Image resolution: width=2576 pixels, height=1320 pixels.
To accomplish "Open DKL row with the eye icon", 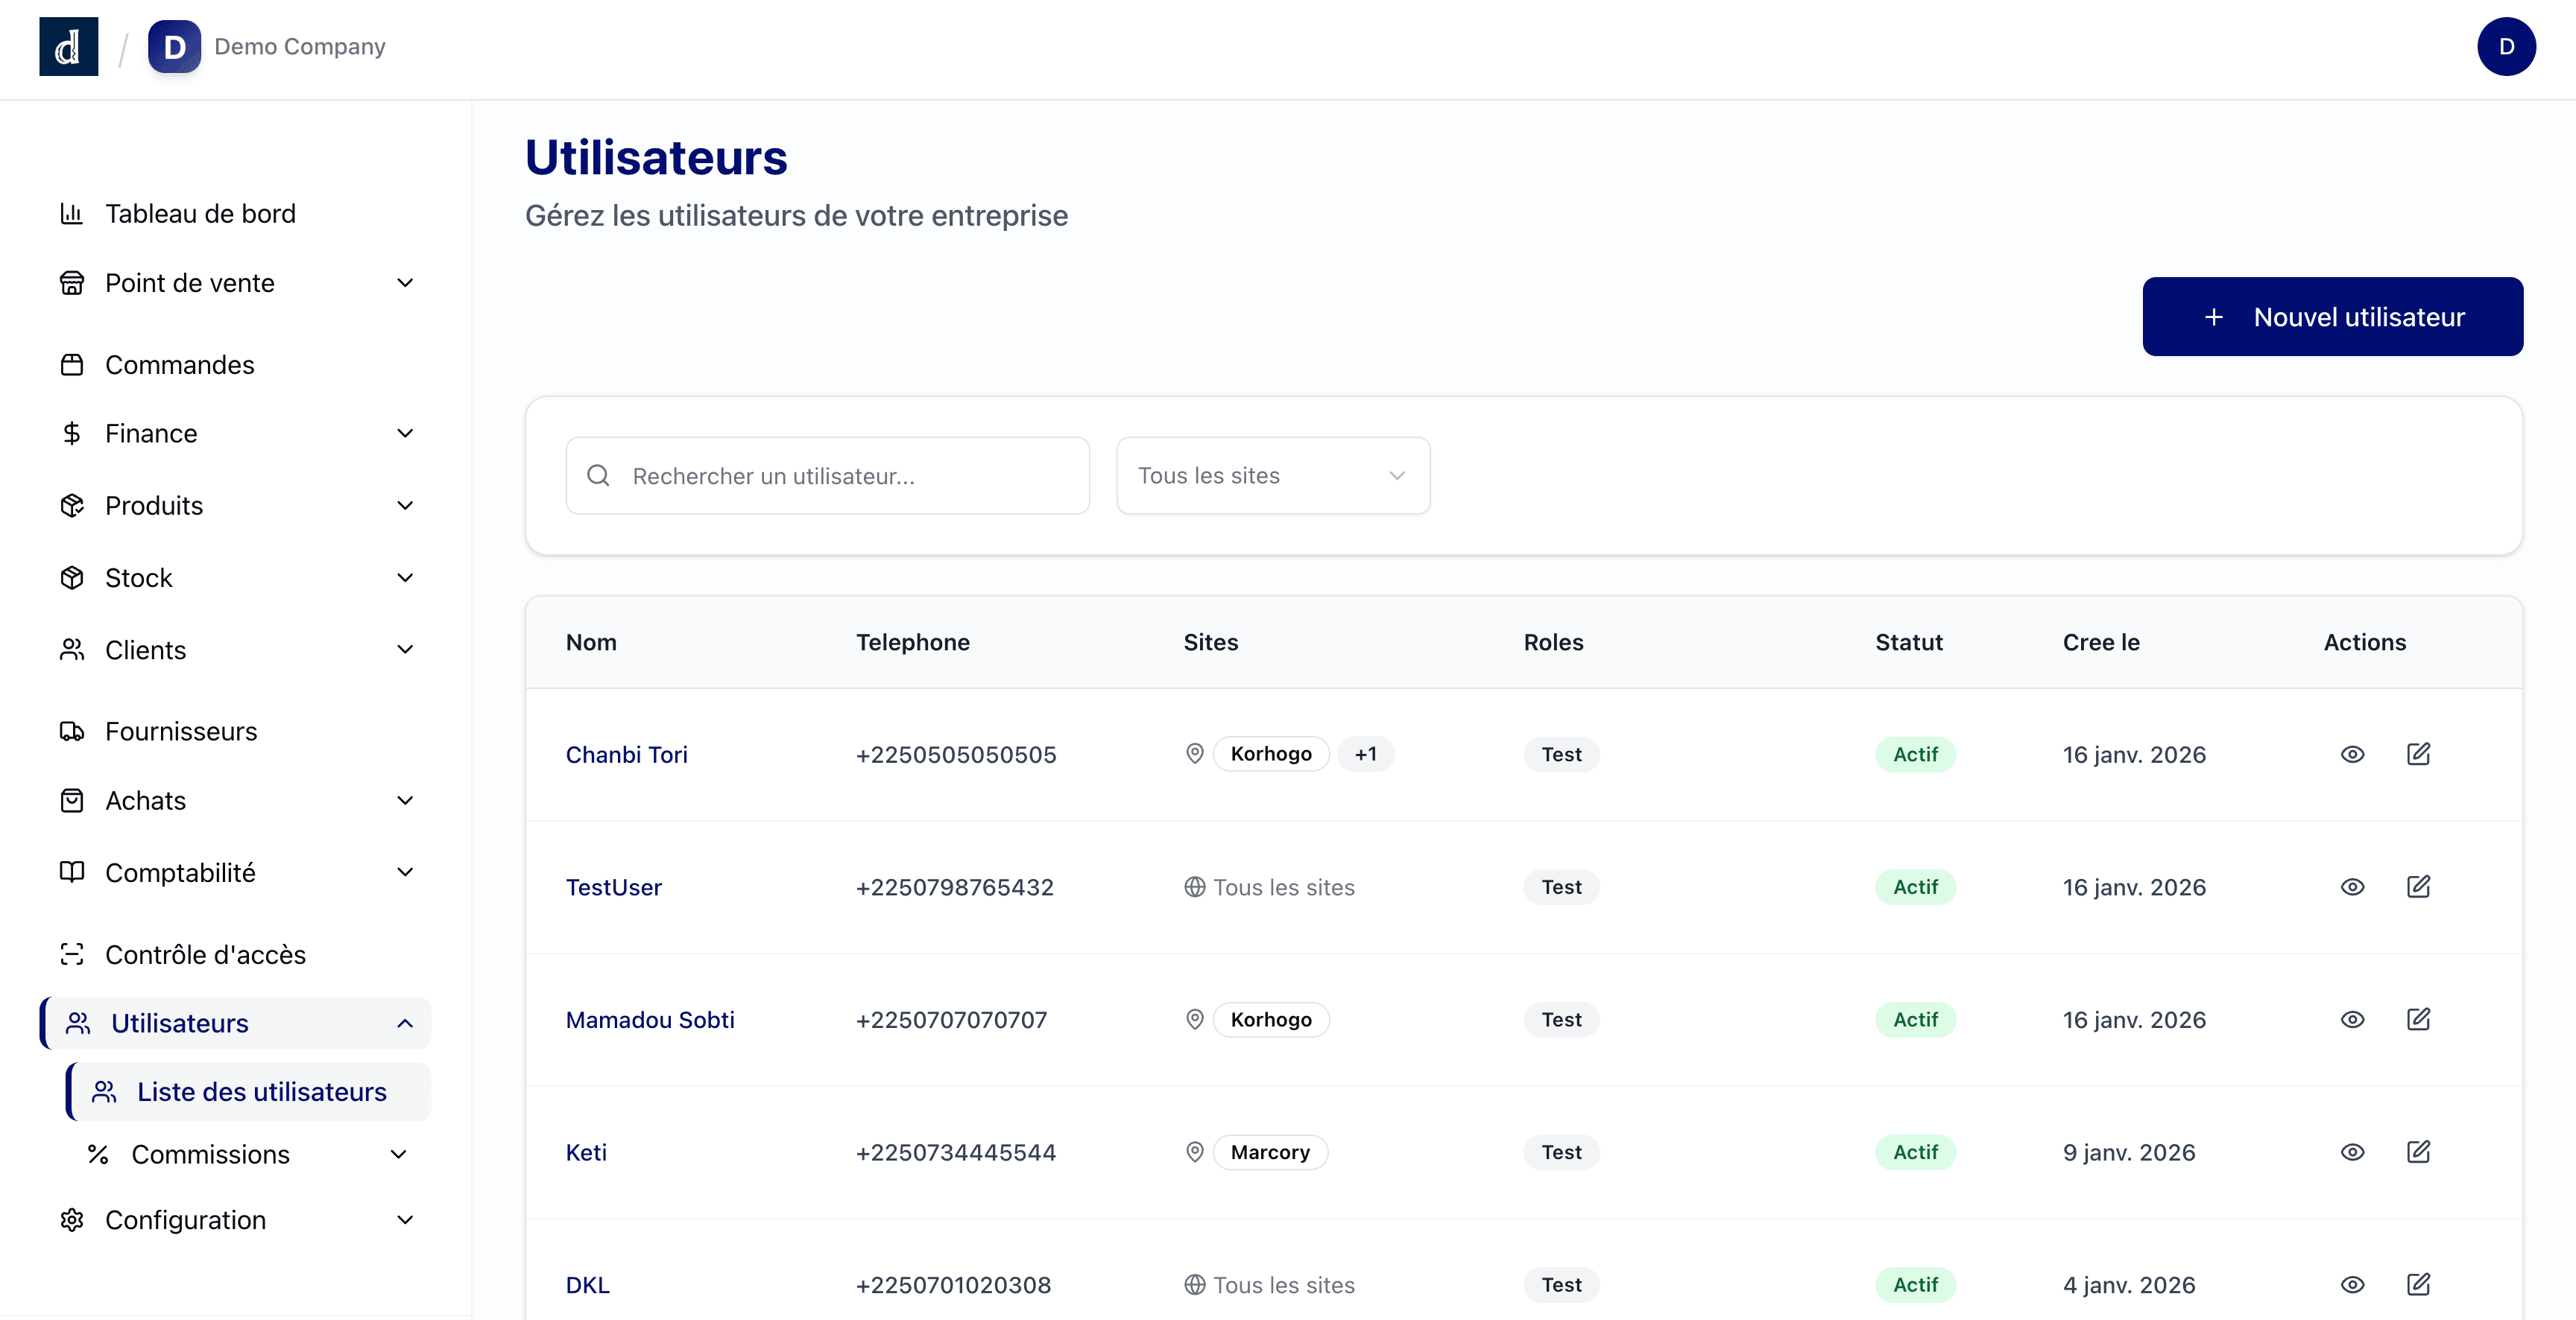I will click(2352, 1285).
